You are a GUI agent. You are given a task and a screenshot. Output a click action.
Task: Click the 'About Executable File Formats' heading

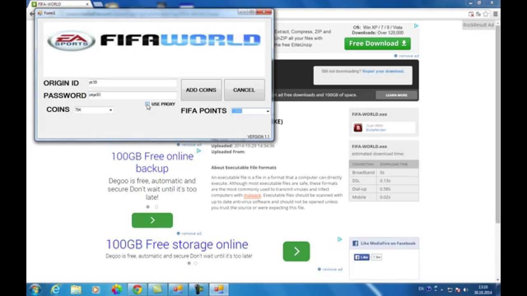tap(244, 168)
